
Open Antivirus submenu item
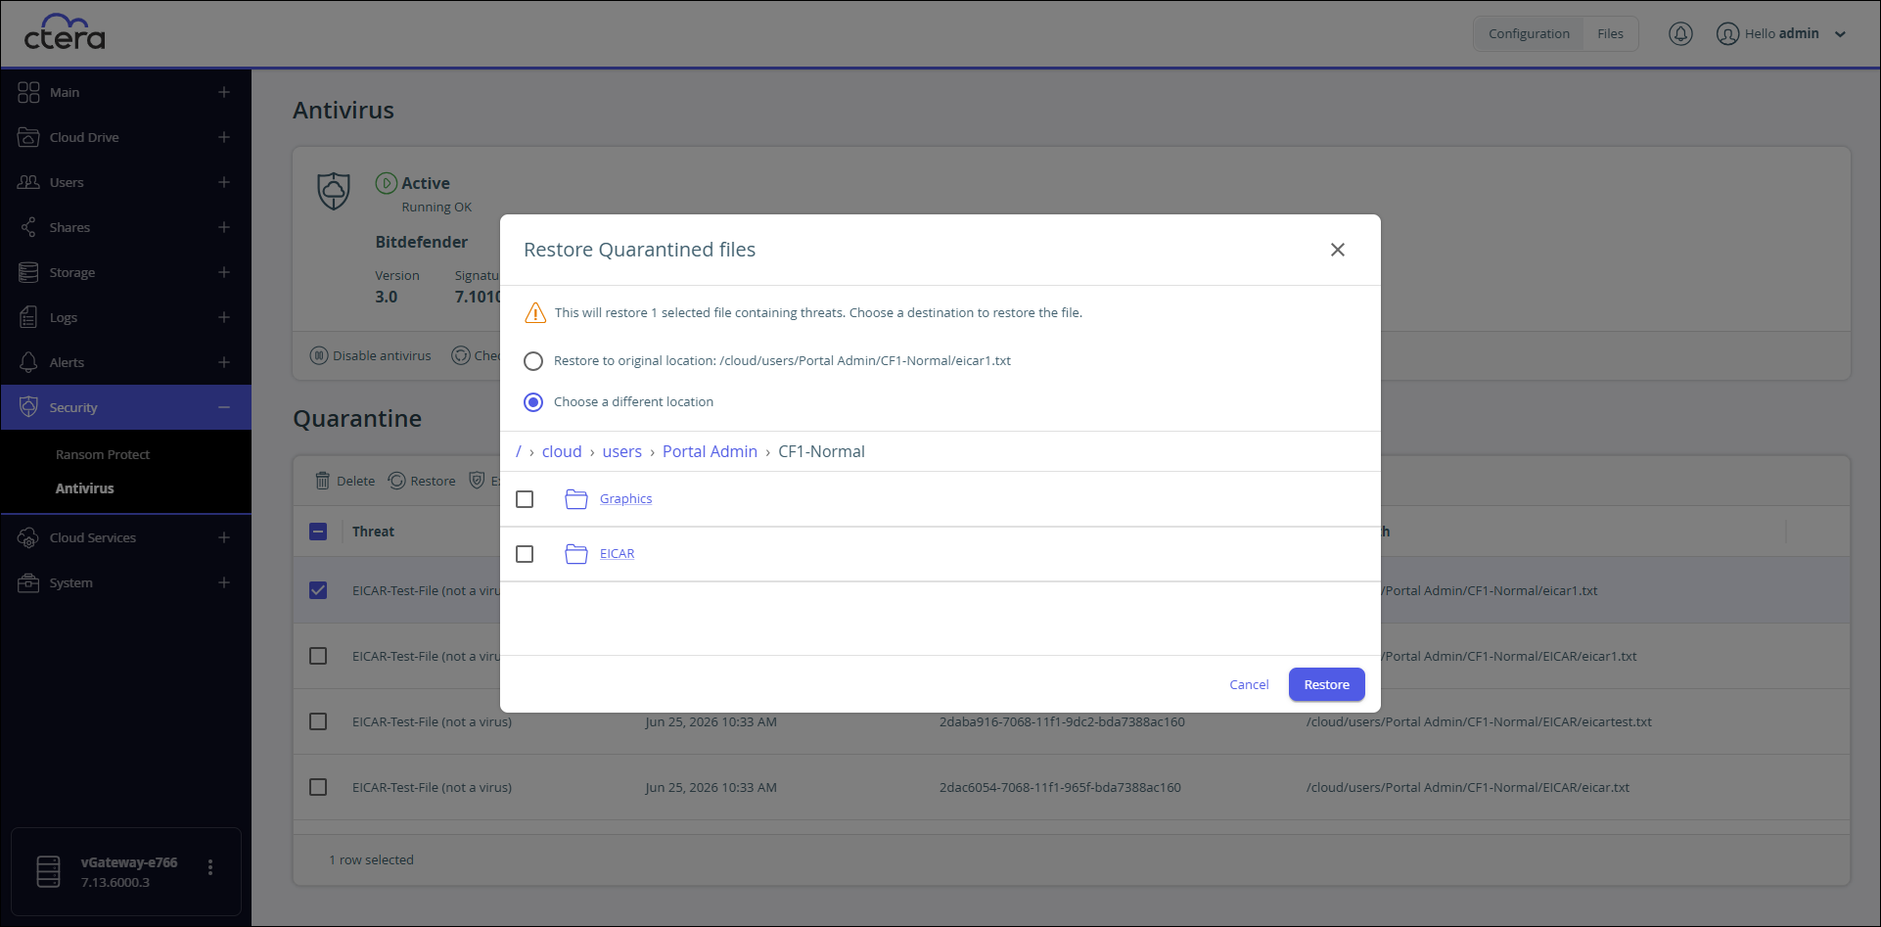click(x=85, y=488)
